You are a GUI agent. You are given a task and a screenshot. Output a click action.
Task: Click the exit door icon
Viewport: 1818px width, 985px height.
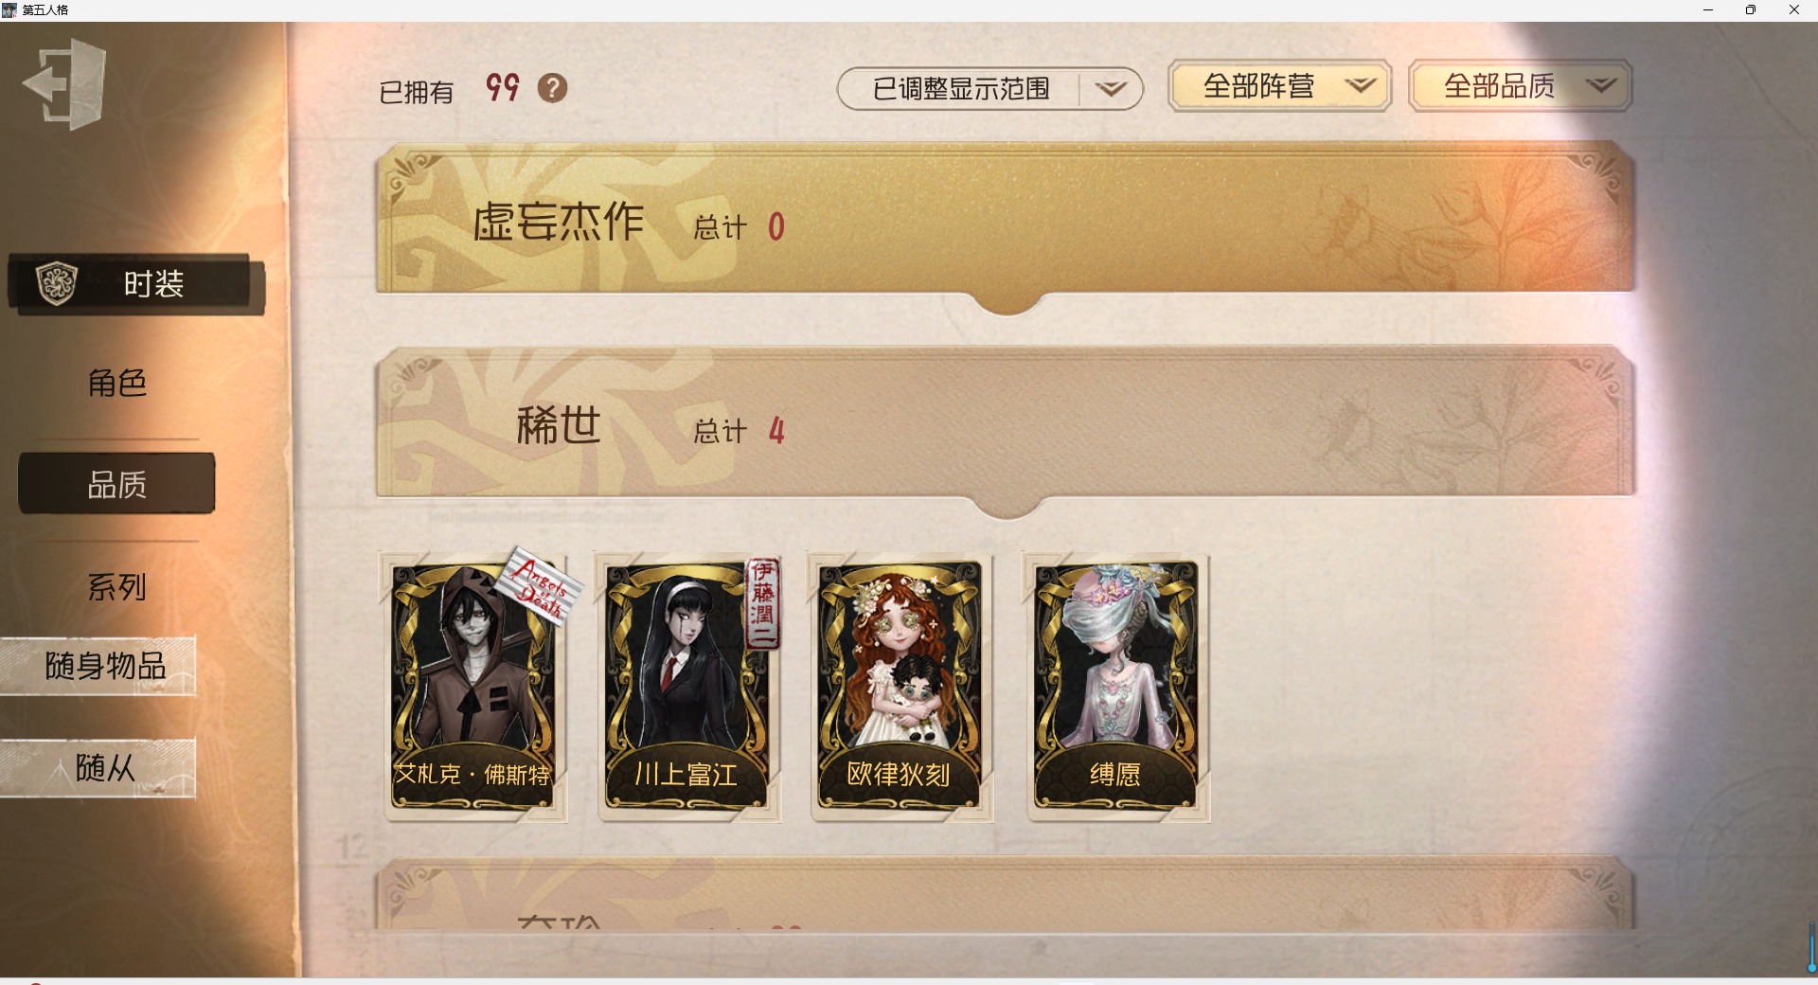click(64, 83)
